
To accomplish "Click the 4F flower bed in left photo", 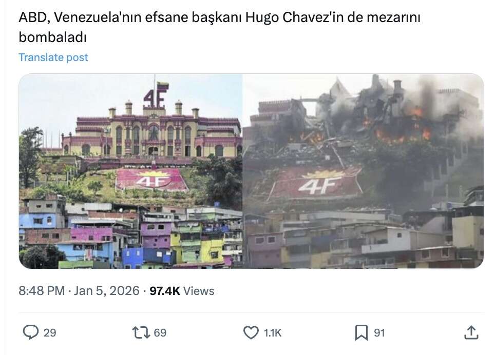I will coord(152,180).
